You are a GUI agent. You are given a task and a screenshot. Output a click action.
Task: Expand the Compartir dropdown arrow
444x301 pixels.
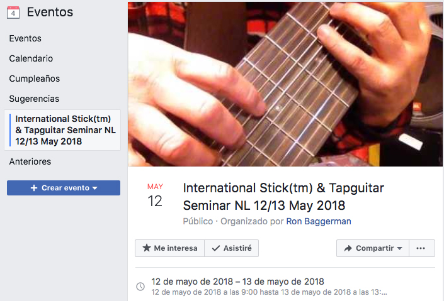(399, 248)
